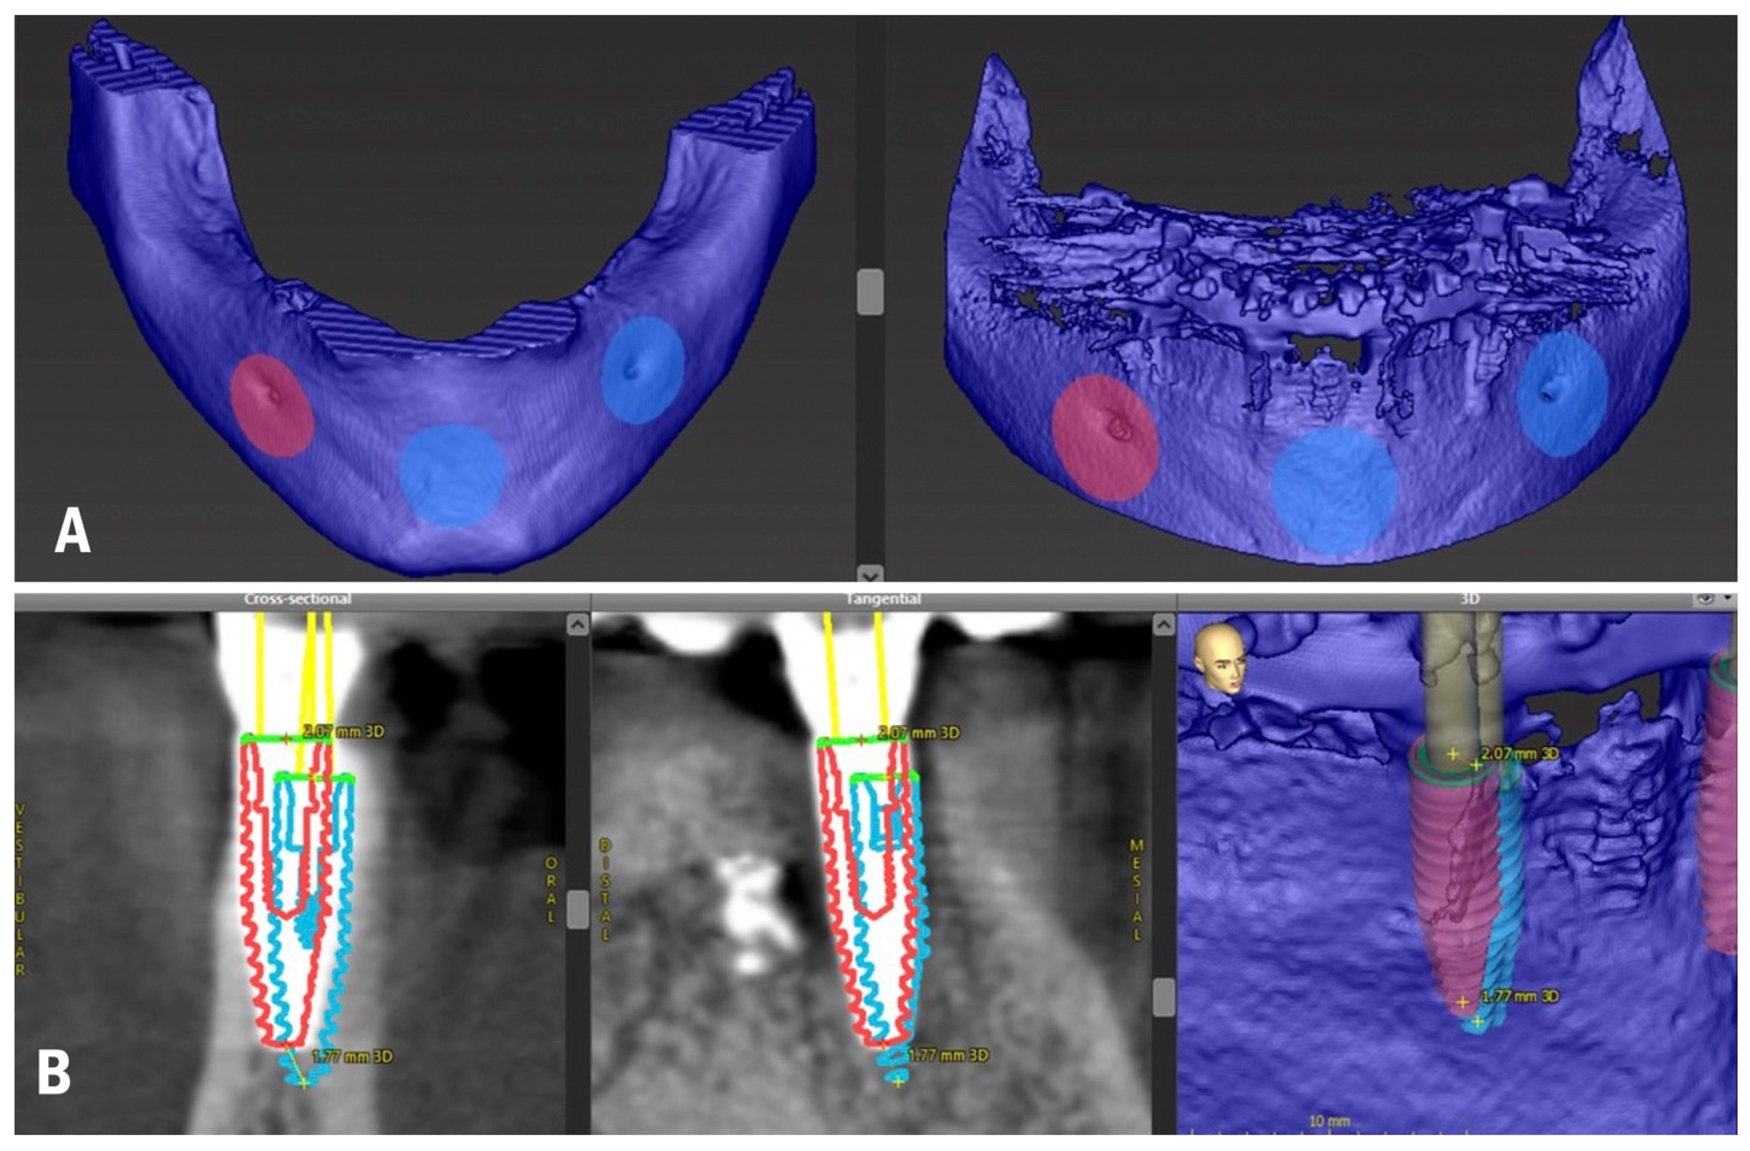1750x1151 pixels.
Task: Click the red marker on left mandible model
Action: tap(272, 406)
